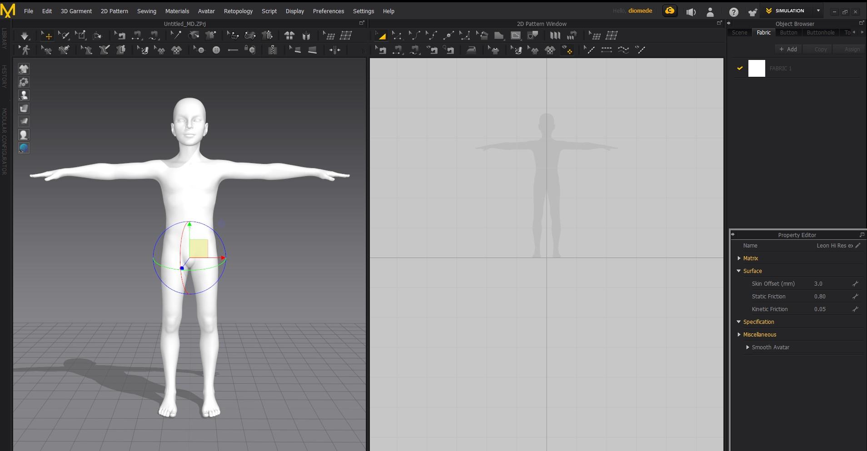Viewport: 867px width, 451px height.
Task: Click the Add fabric button
Action: (x=788, y=49)
